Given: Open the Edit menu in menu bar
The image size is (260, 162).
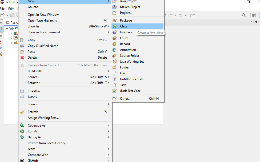Looking at the screenshot, I should click(11, 9).
